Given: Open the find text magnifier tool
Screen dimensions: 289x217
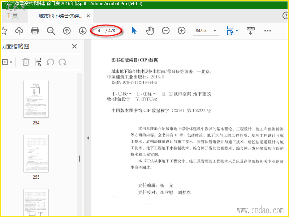Looking at the screenshot, I should (51, 31).
